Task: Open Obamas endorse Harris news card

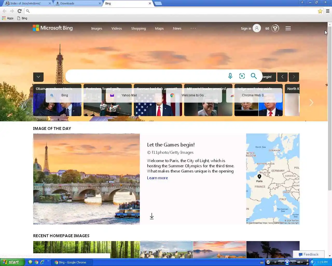Action: (57, 100)
